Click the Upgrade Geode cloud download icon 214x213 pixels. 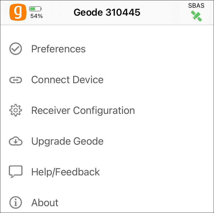coord(16,141)
